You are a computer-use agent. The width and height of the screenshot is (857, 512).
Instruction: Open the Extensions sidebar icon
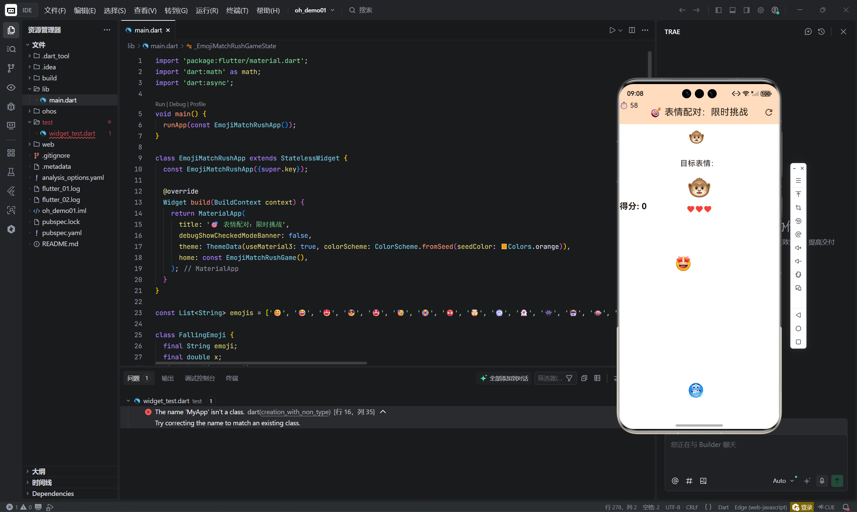click(11, 152)
